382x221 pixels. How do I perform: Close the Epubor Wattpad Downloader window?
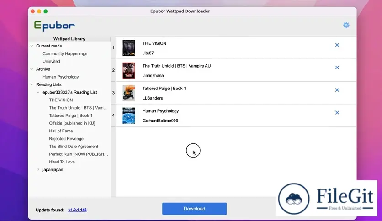click(x=32, y=11)
